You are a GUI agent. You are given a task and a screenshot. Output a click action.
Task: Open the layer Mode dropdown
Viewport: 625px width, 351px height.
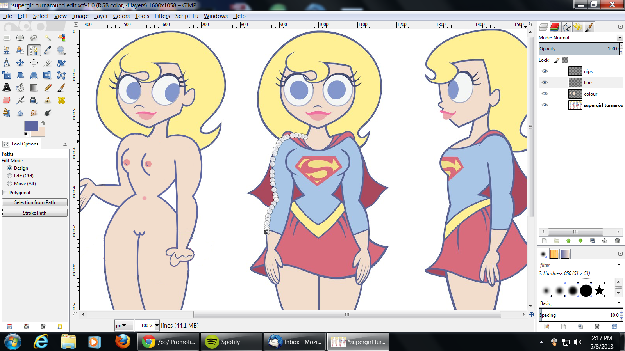pos(620,38)
